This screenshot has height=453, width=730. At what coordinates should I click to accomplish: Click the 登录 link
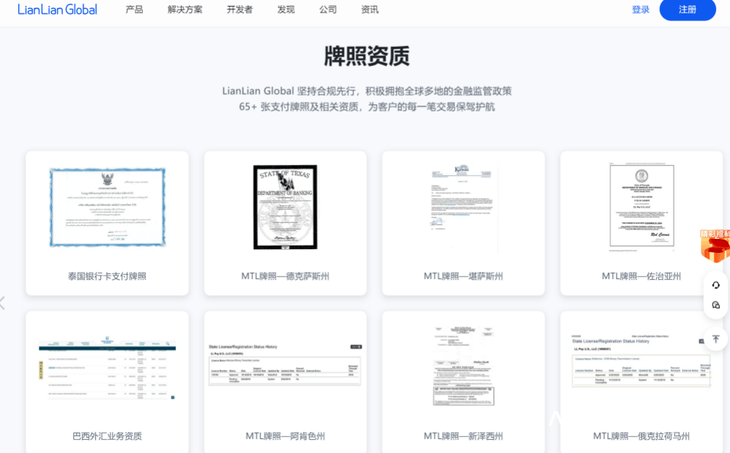[641, 10]
